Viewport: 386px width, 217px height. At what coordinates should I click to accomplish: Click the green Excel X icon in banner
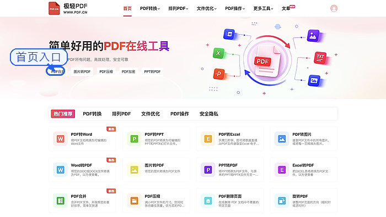[218, 53]
